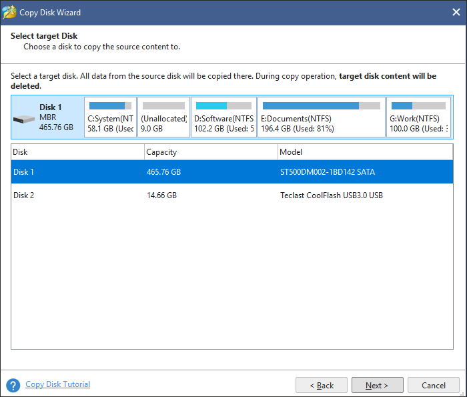The width and height of the screenshot is (467, 397).
Task: Click the C:System usage bar
Action: [111, 105]
